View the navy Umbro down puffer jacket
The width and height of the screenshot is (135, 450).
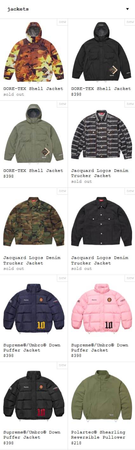[x=34, y=308]
